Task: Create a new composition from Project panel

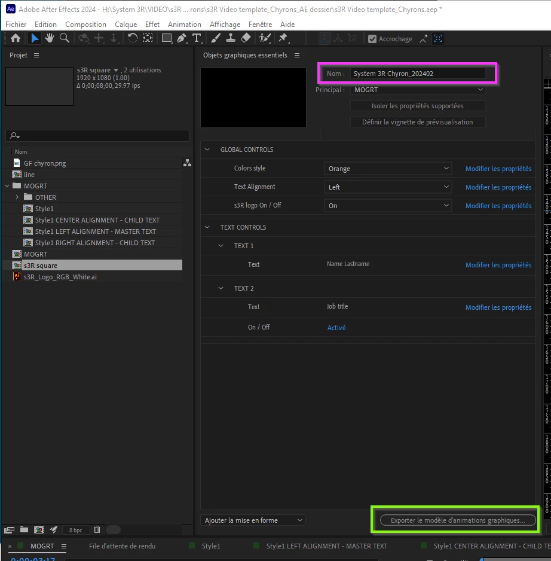Action: (39, 530)
